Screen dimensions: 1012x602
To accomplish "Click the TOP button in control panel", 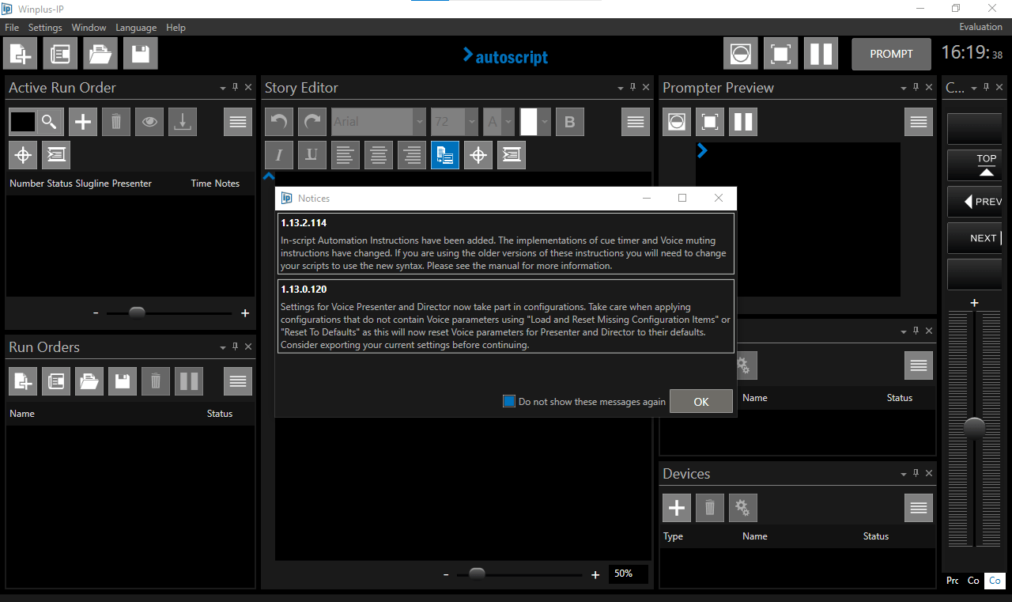I will (974, 165).
